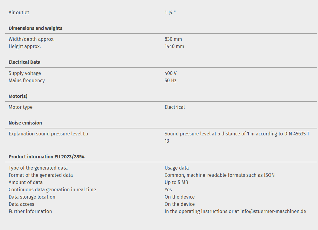Select the 400 V supply voltage value
318x230 pixels.
click(171, 73)
